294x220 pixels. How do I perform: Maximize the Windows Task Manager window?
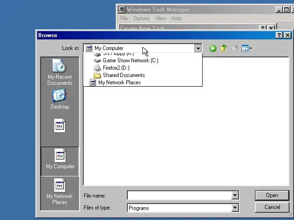[286, 10]
